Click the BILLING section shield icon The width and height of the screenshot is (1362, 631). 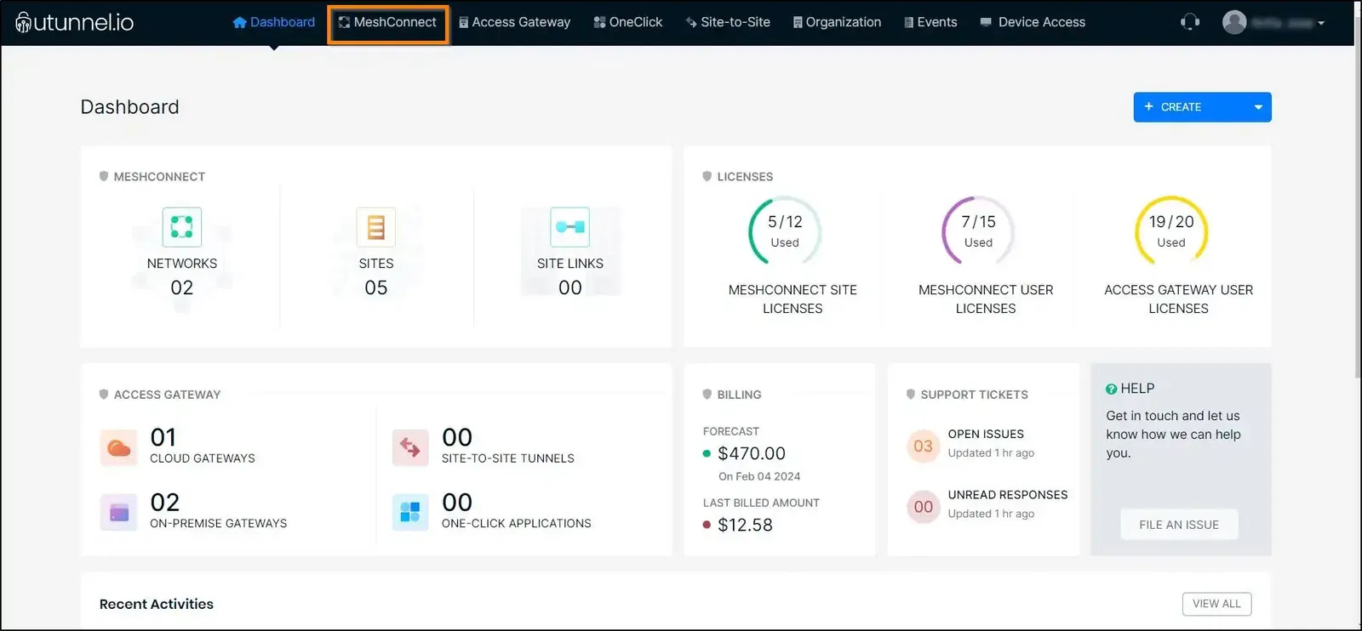[707, 394]
